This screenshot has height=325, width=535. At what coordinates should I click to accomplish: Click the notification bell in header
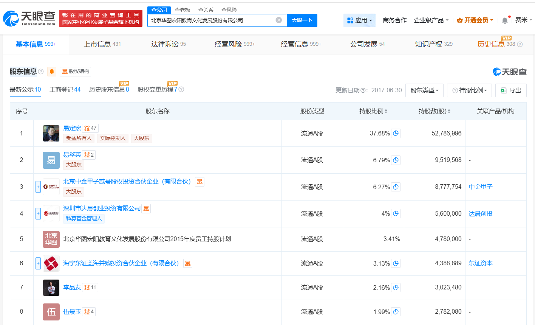click(x=505, y=20)
